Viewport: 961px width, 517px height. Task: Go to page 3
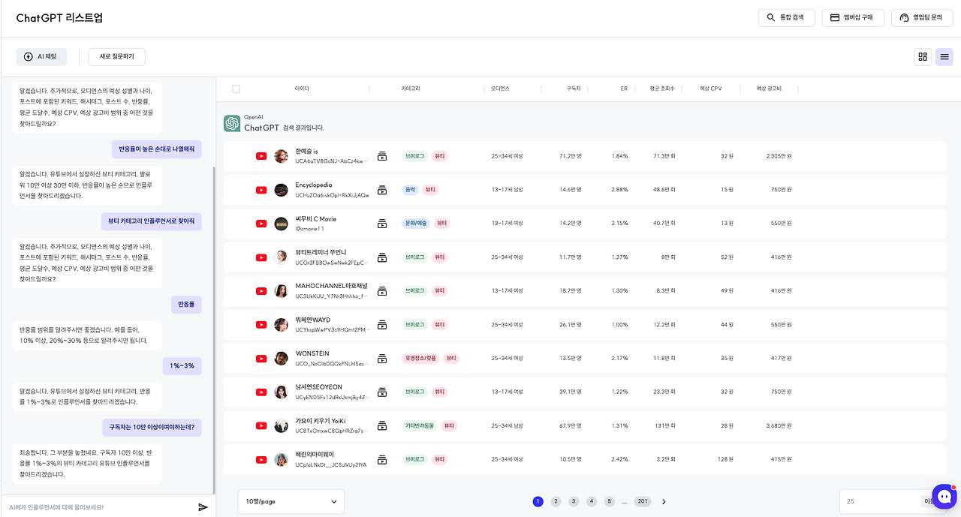[x=574, y=501]
